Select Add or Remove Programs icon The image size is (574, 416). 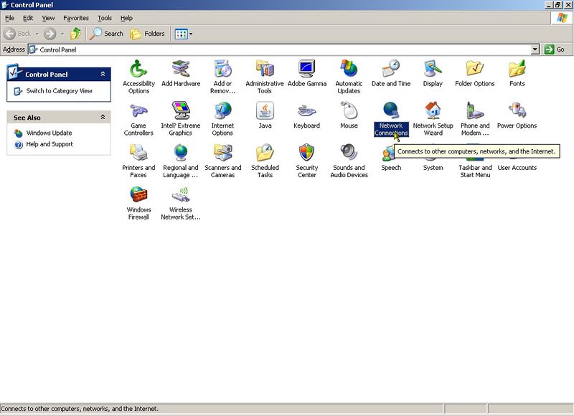click(x=222, y=69)
